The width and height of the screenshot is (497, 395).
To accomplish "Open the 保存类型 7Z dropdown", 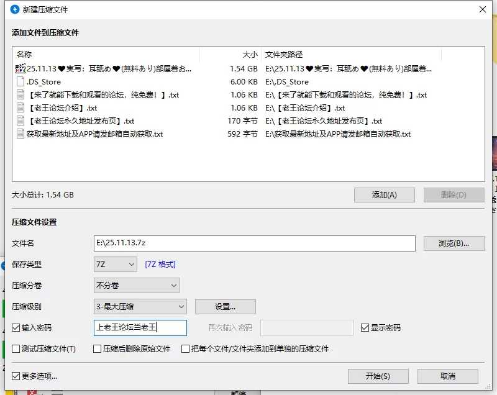I will (x=116, y=264).
